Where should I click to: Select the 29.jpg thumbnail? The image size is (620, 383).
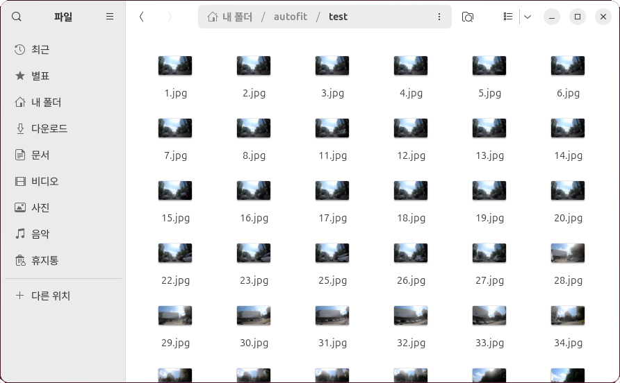[x=175, y=315]
